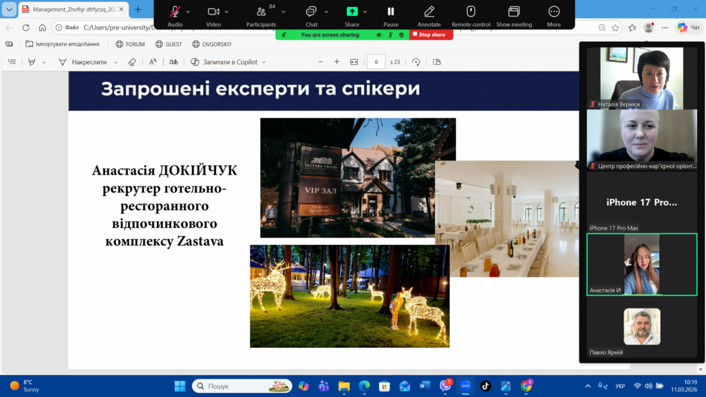This screenshot has width=706, height=397.
Task: Click the Stop share button
Action: point(431,35)
